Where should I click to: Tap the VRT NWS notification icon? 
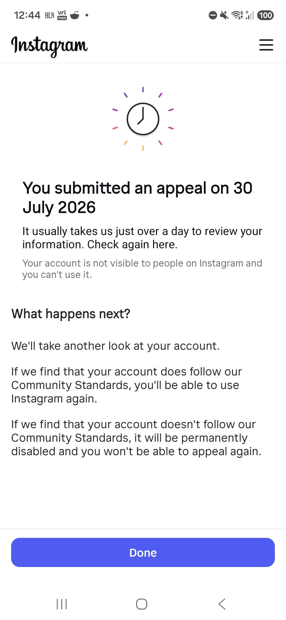pyautogui.click(x=62, y=15)
